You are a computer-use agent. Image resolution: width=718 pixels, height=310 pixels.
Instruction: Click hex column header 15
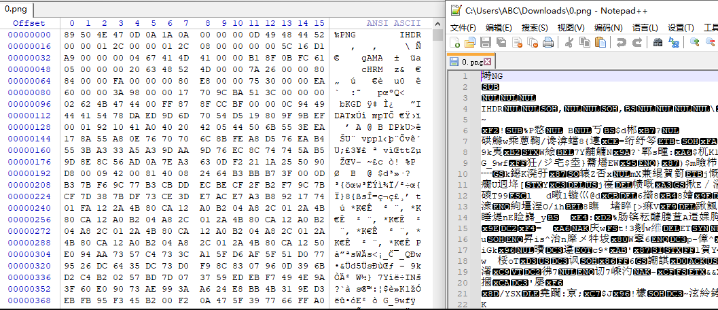coord(320,23)
